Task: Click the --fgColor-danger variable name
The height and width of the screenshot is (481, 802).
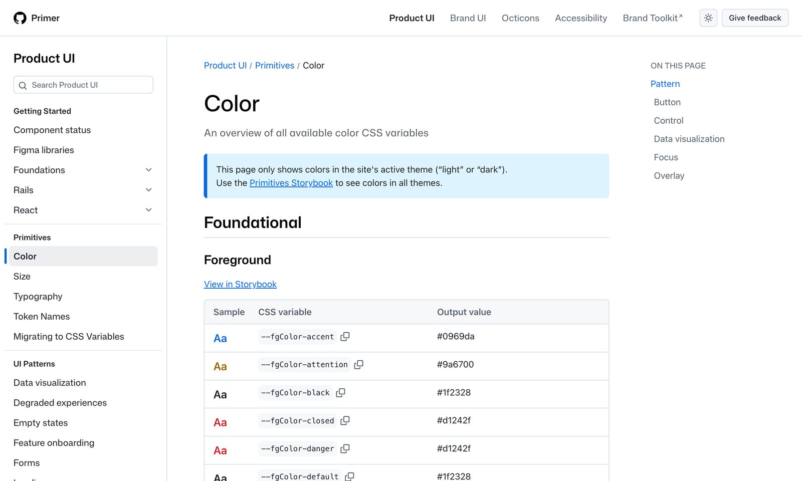Action: click(297, 449)
